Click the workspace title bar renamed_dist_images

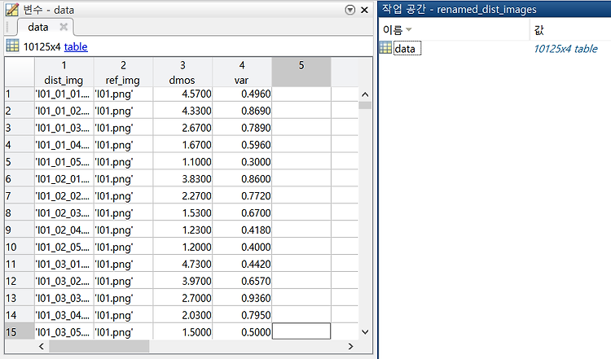pos(495,9)
